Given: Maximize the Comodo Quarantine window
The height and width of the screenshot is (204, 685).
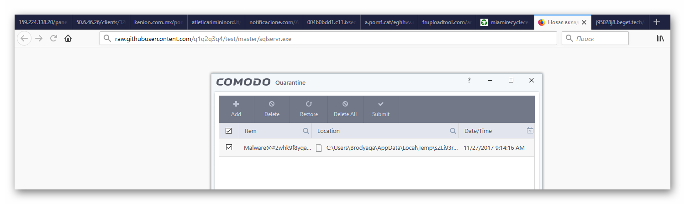Looking at the screenshot, I should 511,80.
